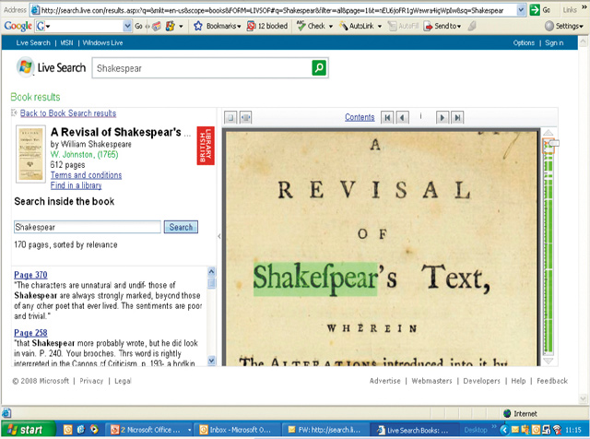Click the British Library red logo badge
Image resolution: width=590 pixels, height=439 pixels.
[206, 146]
